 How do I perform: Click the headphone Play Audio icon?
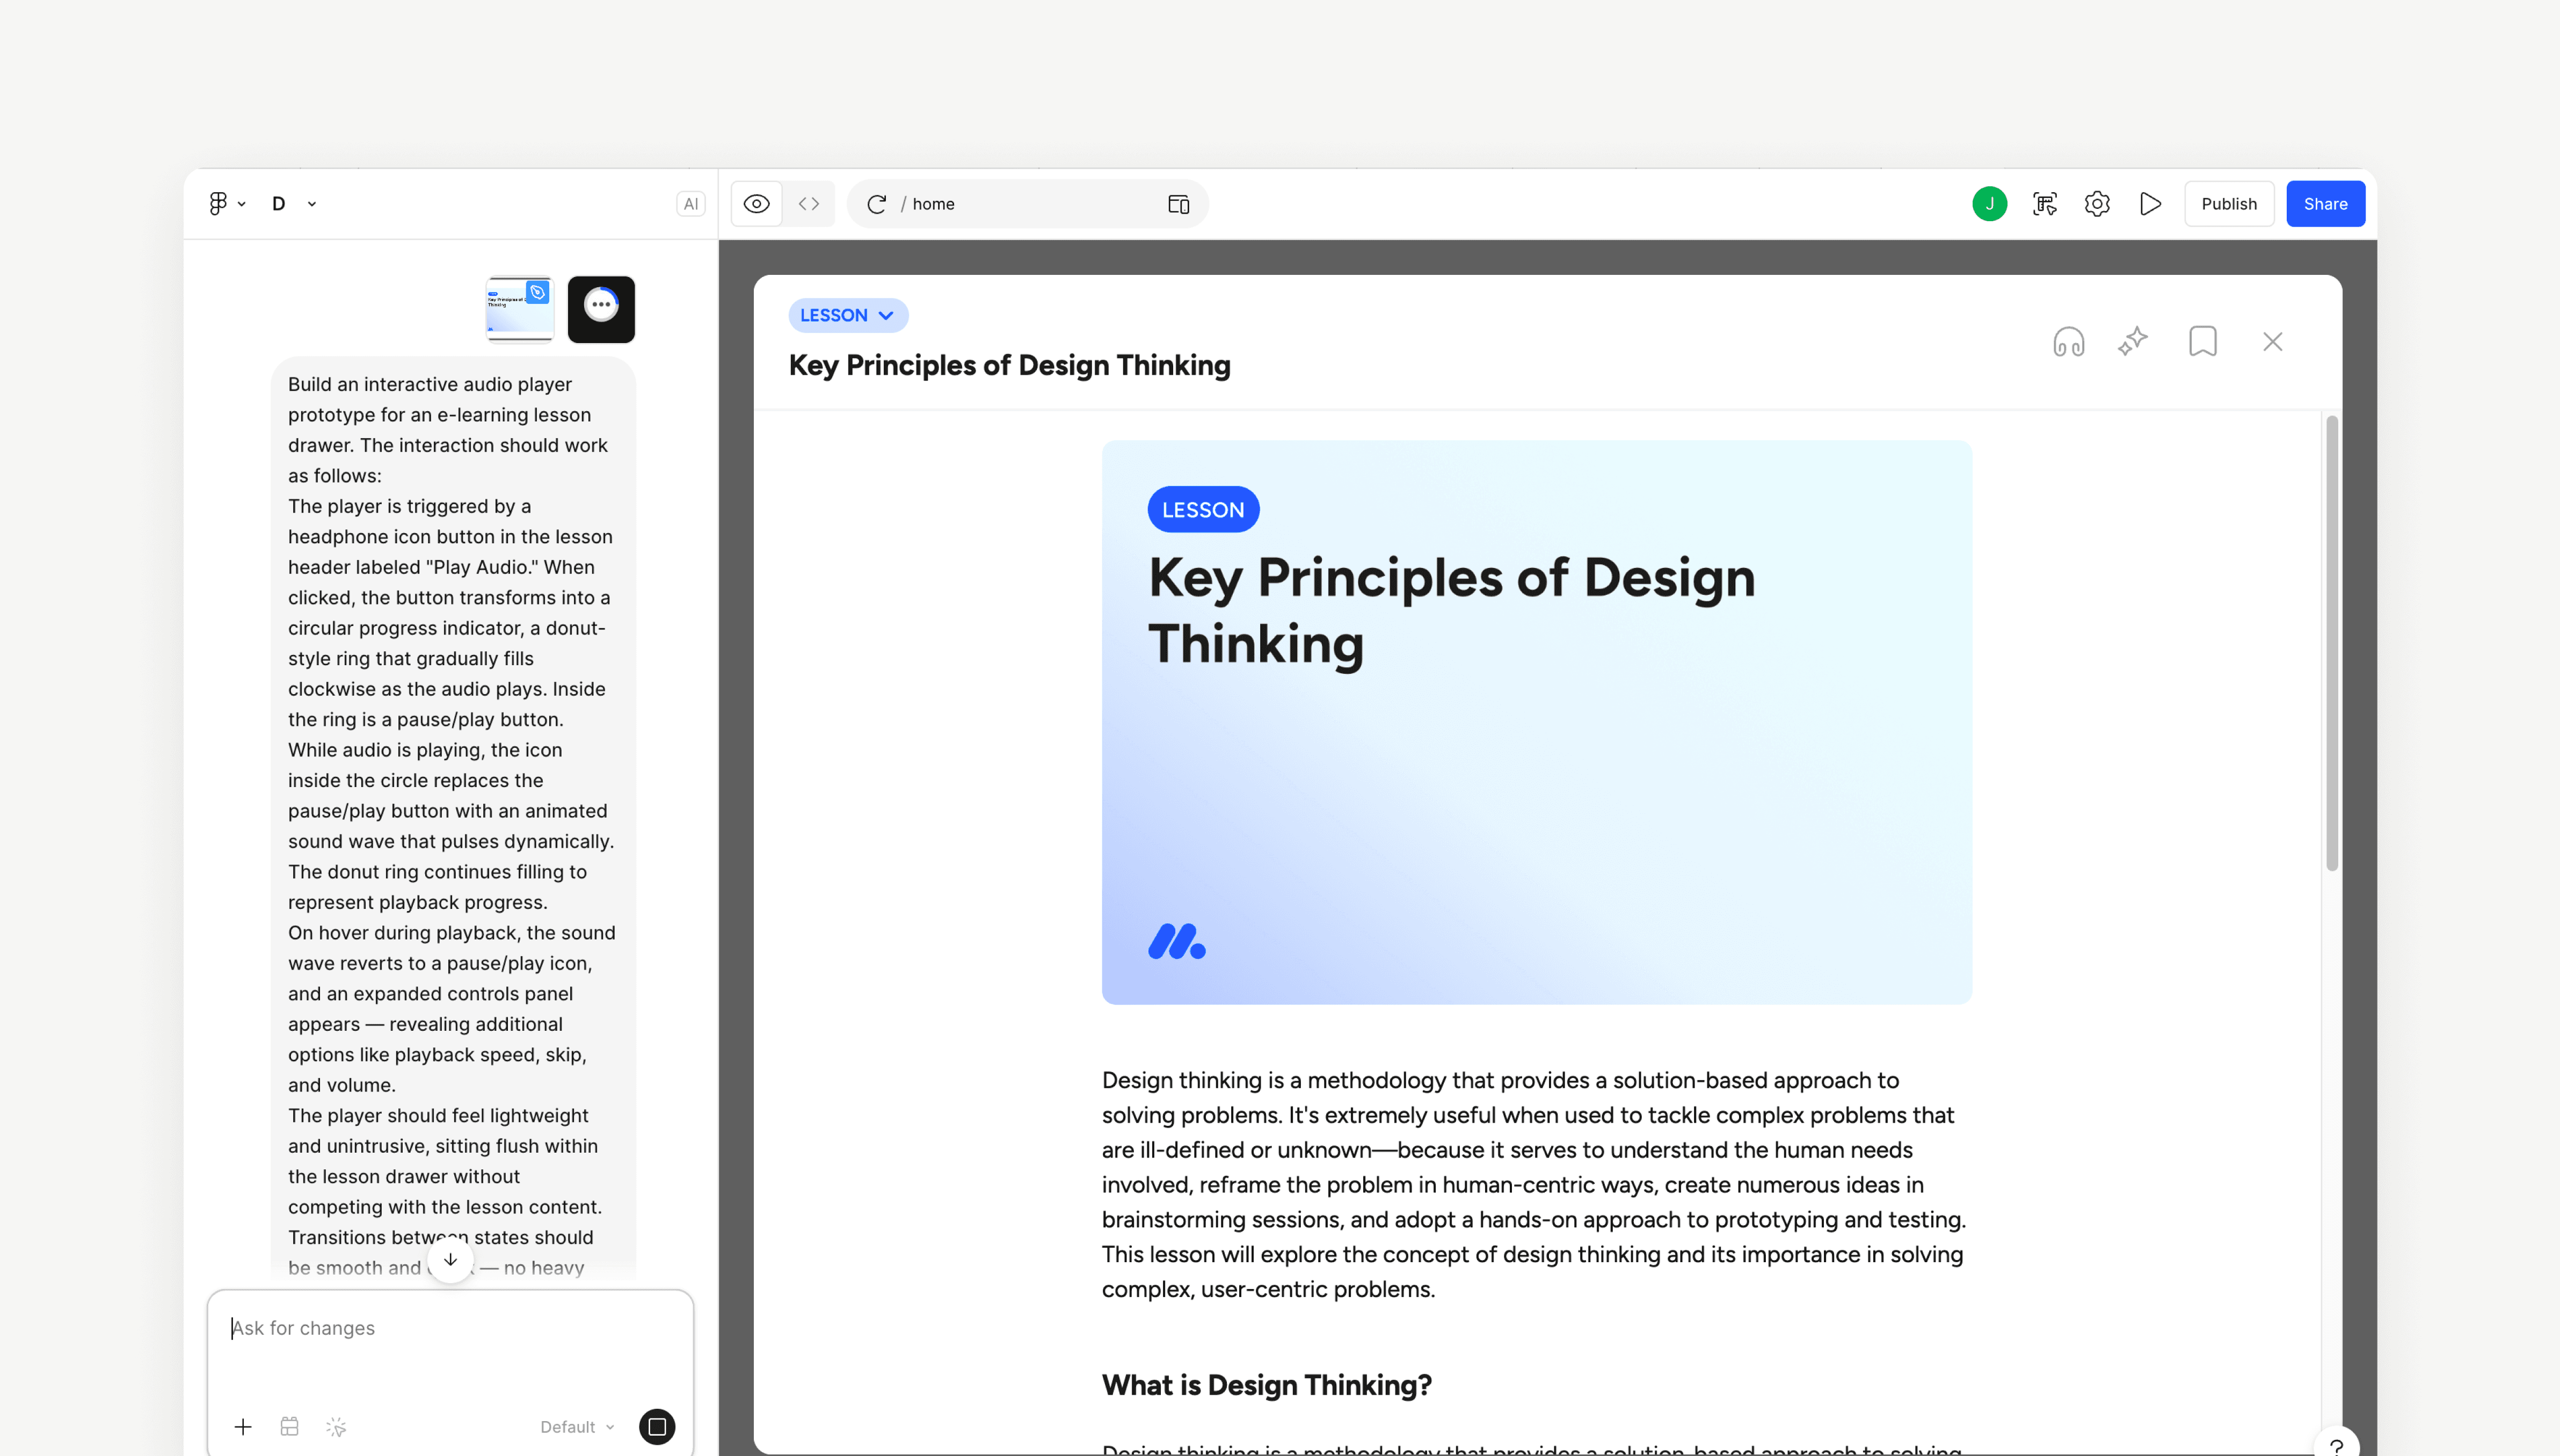pos(2068,342)
